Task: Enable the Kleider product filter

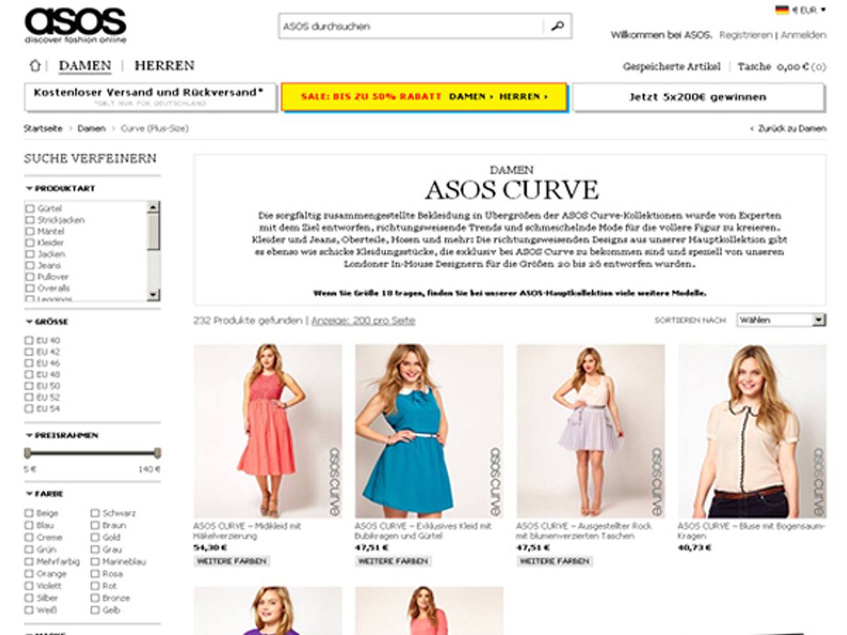Action: click(x=30, y=243)
